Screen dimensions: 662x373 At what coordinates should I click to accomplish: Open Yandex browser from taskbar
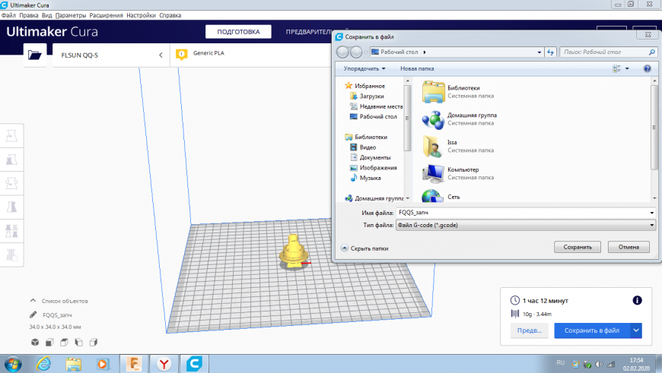click(164, 363)
